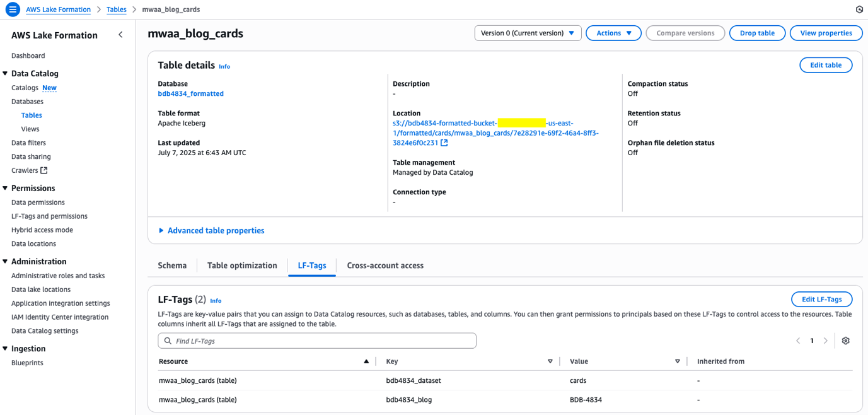Collapse the AWS Lake Formation sidebar
Image resolution: width=868 pixels, height=415 pixels.
click(120, 35)
